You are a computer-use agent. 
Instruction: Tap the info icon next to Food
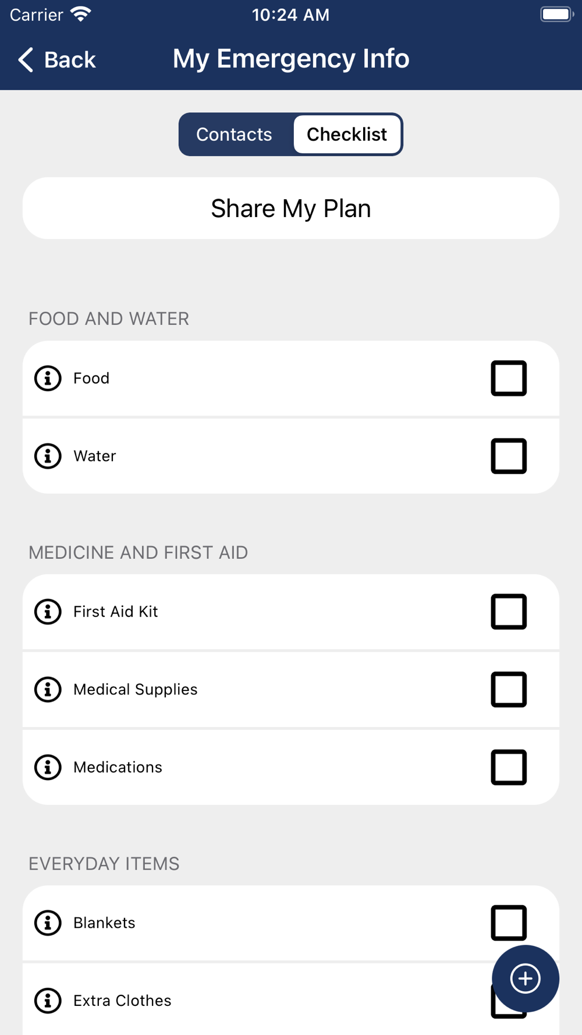tap(48, 378)
